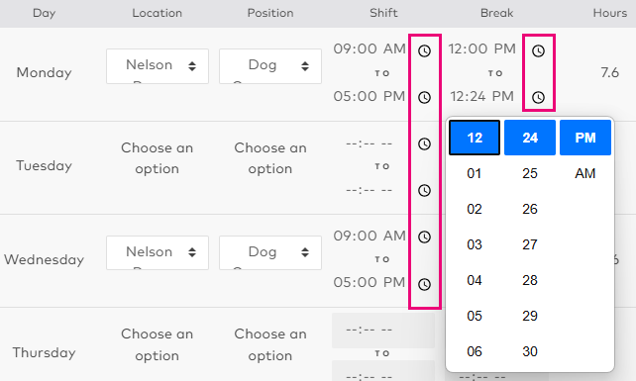Image resolution: width=636 pixels, height=381 pixels.
Task: Open clock picker for Tuesday shift end
Action: (x=424, y=190)
